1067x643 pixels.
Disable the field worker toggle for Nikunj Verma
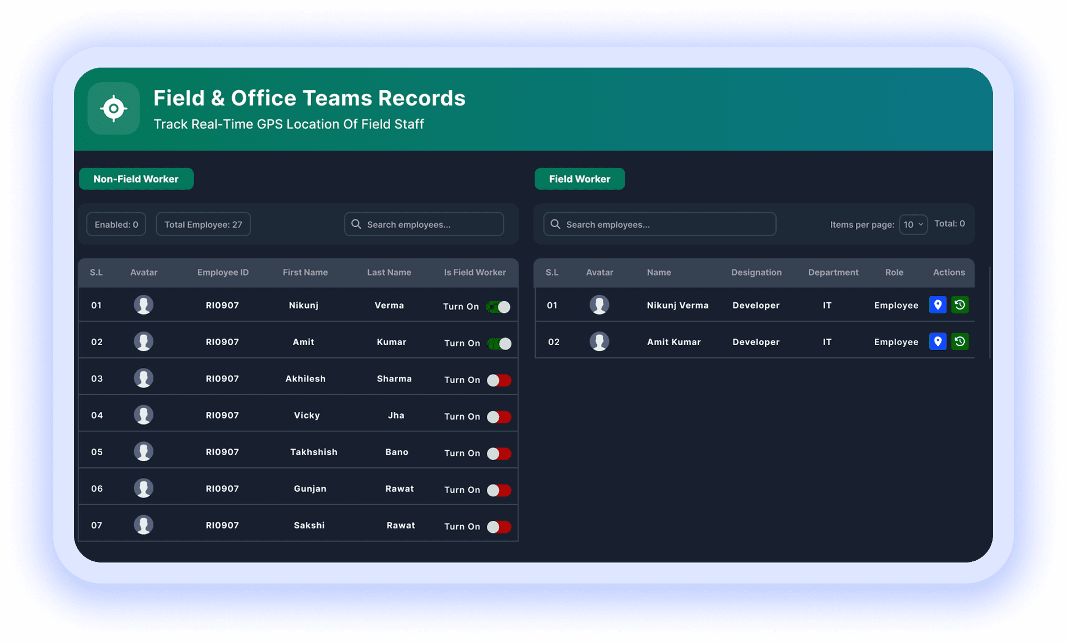click(x=498, y=306)
